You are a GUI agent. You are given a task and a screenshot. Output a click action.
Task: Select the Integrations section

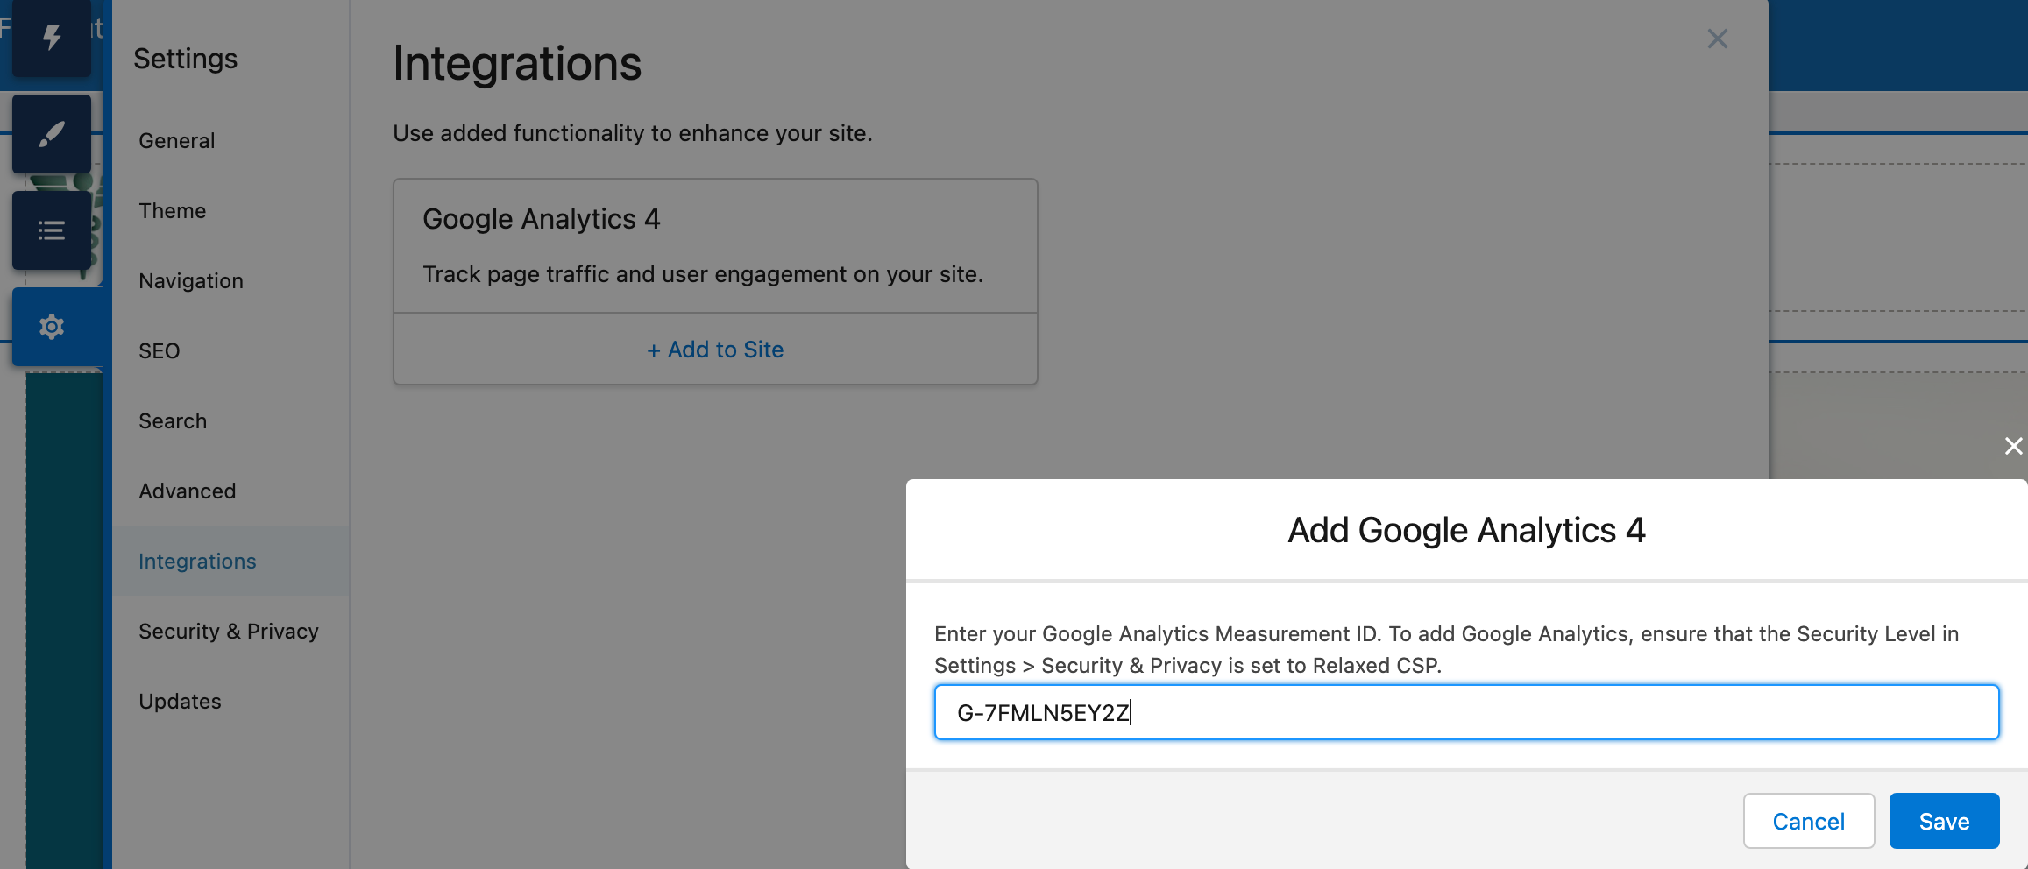click(x=197, y=561)
